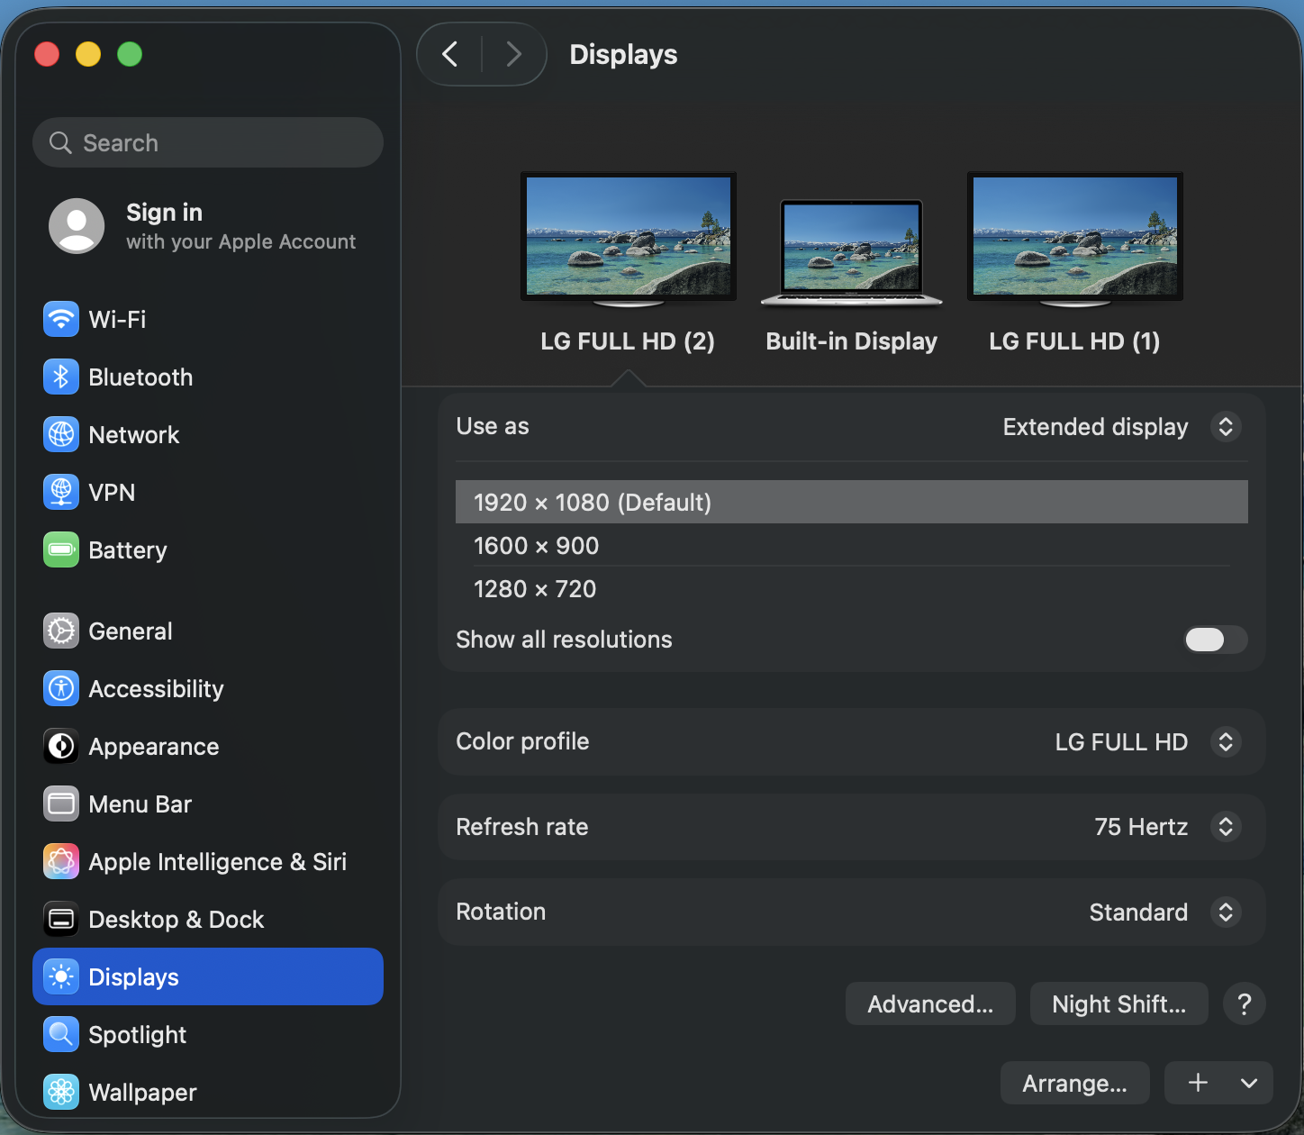1304x1135 pixels.
Task: Open the Battery settings icon
Action: (x=61, y=550)
